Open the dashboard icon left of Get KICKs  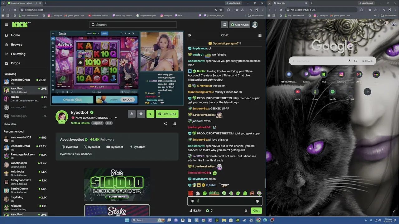coord(224,25)
